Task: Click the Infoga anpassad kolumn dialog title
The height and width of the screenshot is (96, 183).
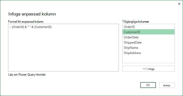Action: pyautogui.click(x=32, y=14)
